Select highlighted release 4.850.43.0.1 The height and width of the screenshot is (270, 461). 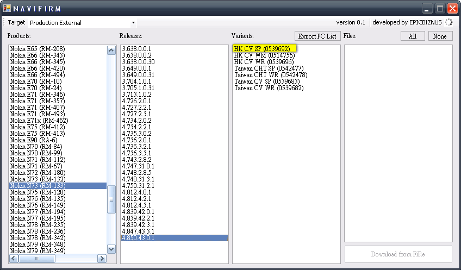tap(175, 238)
